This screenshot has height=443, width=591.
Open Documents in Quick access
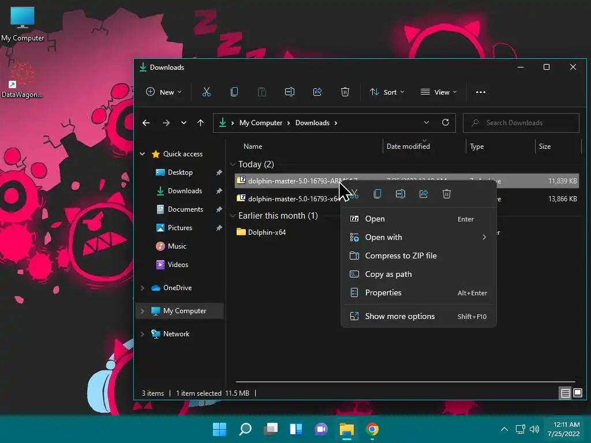pyautogui.click(x=185, y=209)
